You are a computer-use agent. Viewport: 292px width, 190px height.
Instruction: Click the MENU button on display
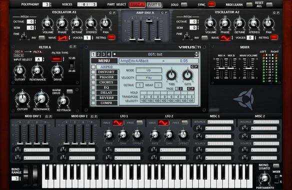pos(104,60)
